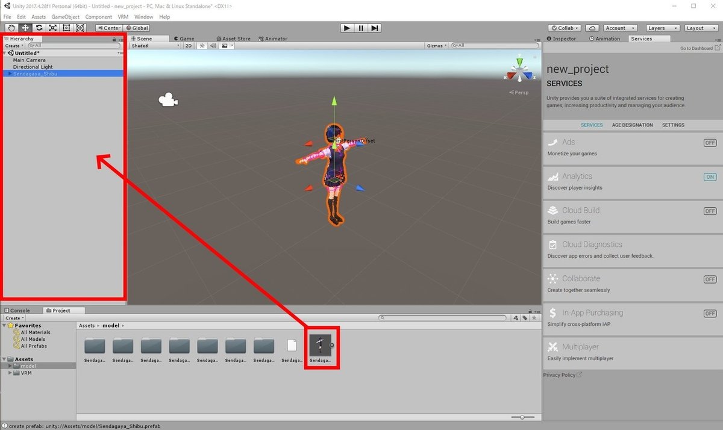Click the Pause button

pyautogui.click(x=361, y=28)
